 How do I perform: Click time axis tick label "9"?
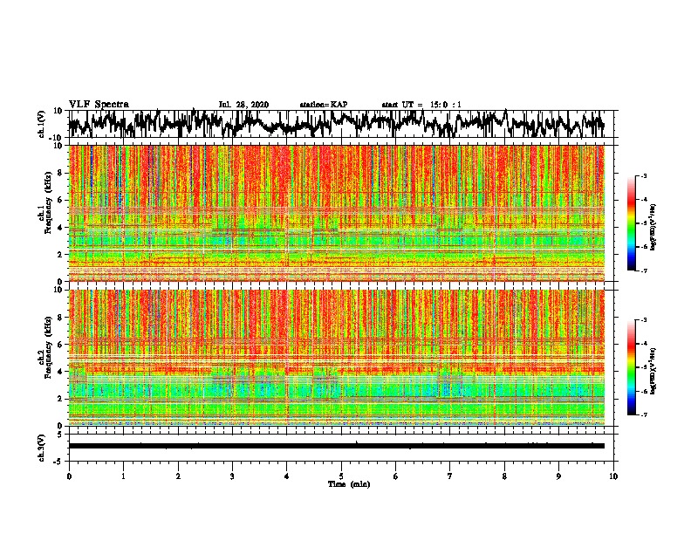pos(558,476)
